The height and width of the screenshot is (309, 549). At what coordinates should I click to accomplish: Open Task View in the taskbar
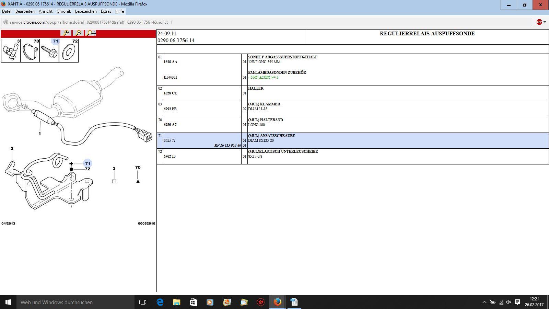coord(143,302)
